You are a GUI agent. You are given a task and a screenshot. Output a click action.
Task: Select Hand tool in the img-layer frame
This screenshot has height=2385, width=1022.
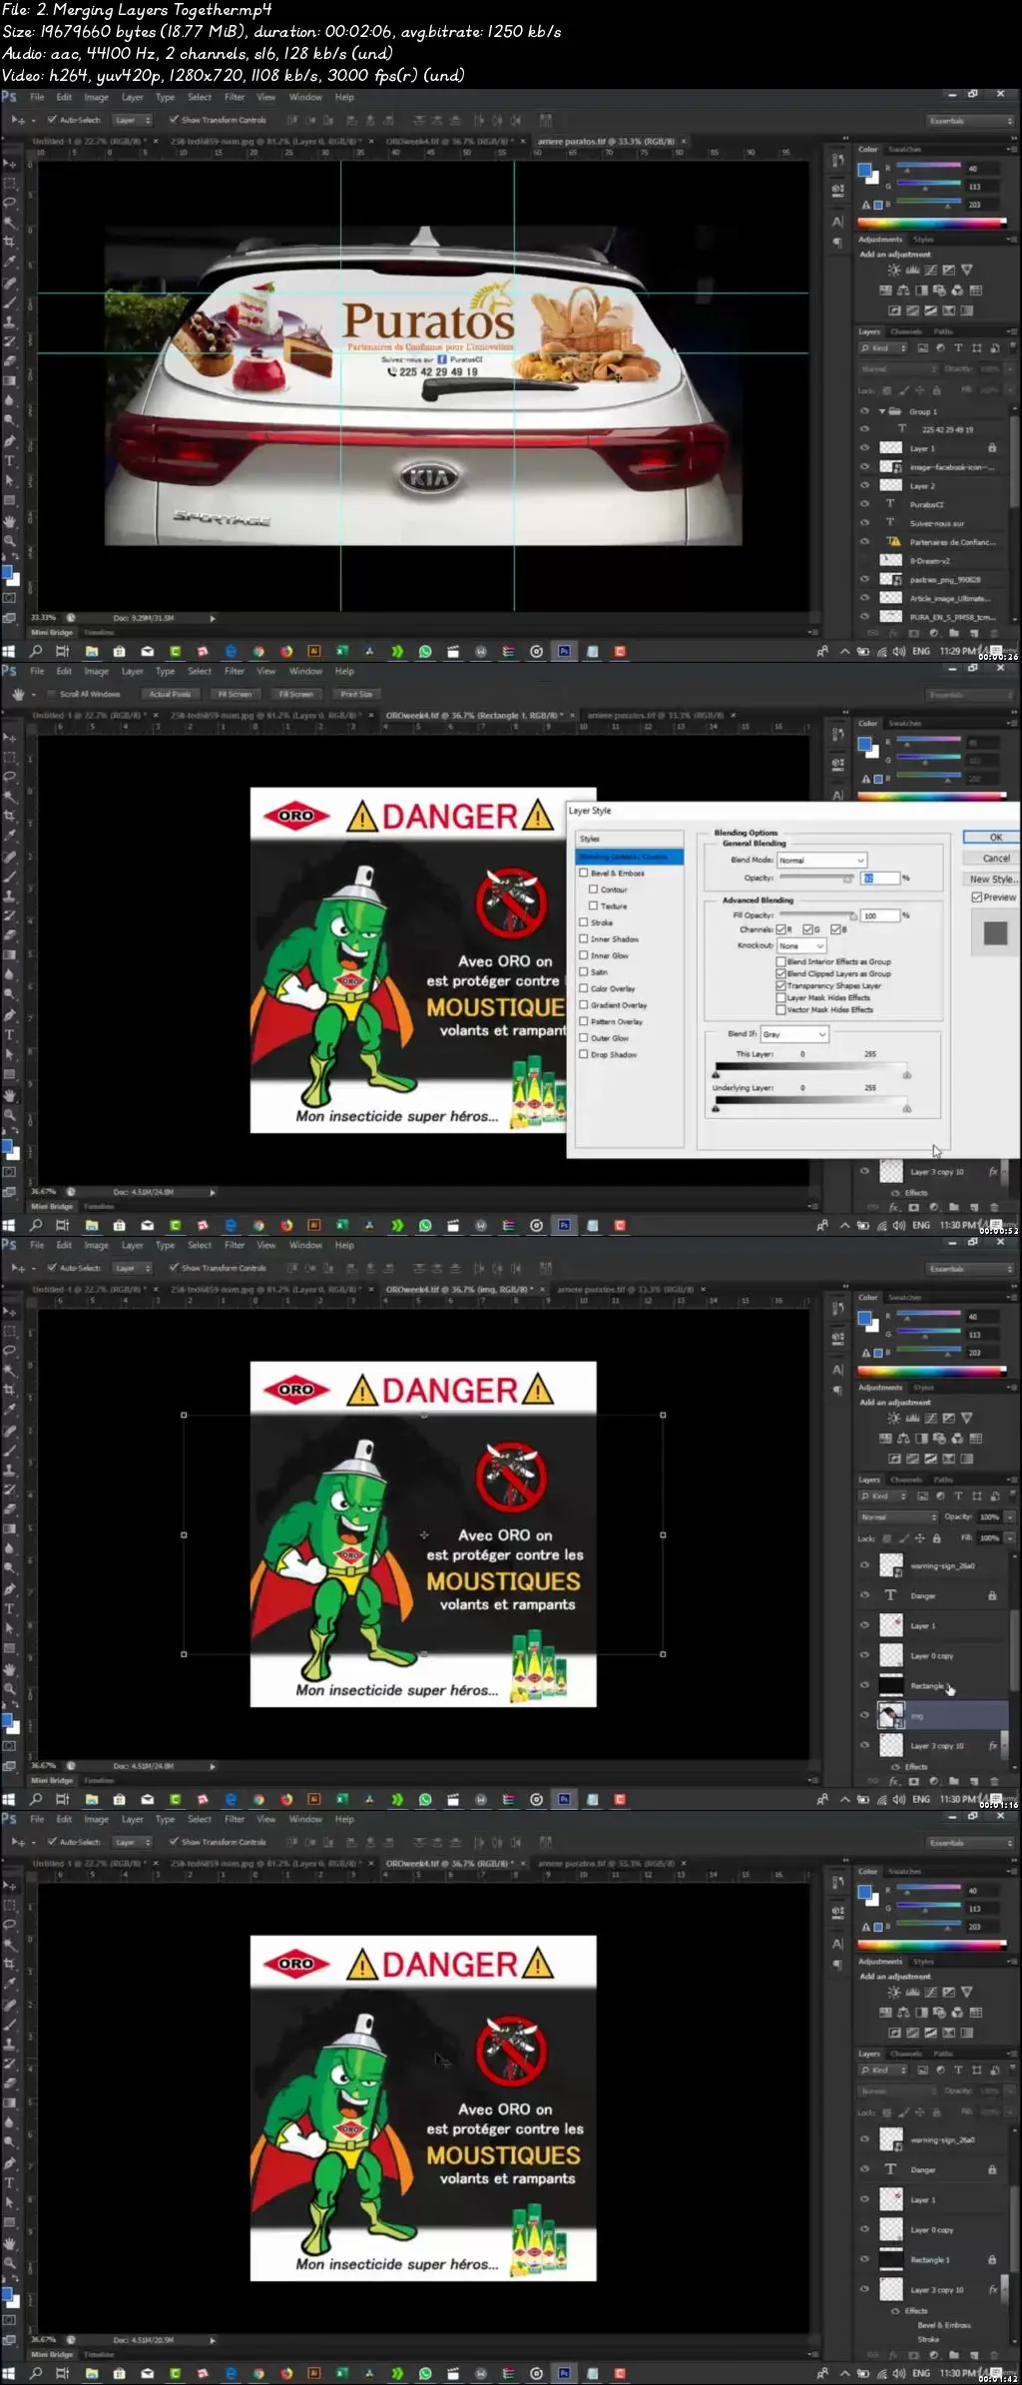(x=10, y=1669)
